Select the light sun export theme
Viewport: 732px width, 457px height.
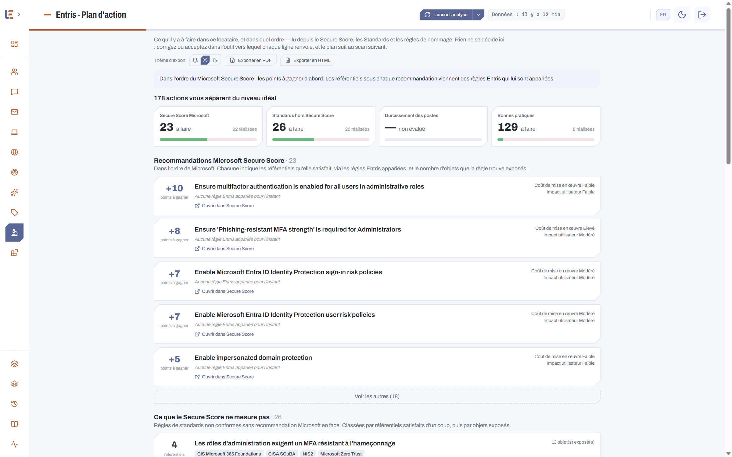[x=205, y=60]
